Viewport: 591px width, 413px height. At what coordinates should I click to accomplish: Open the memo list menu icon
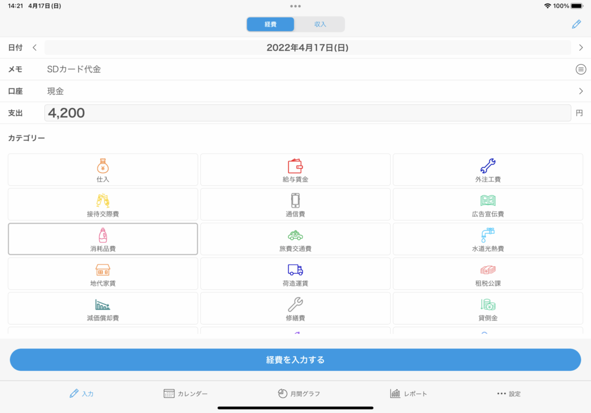coord(581,69)
